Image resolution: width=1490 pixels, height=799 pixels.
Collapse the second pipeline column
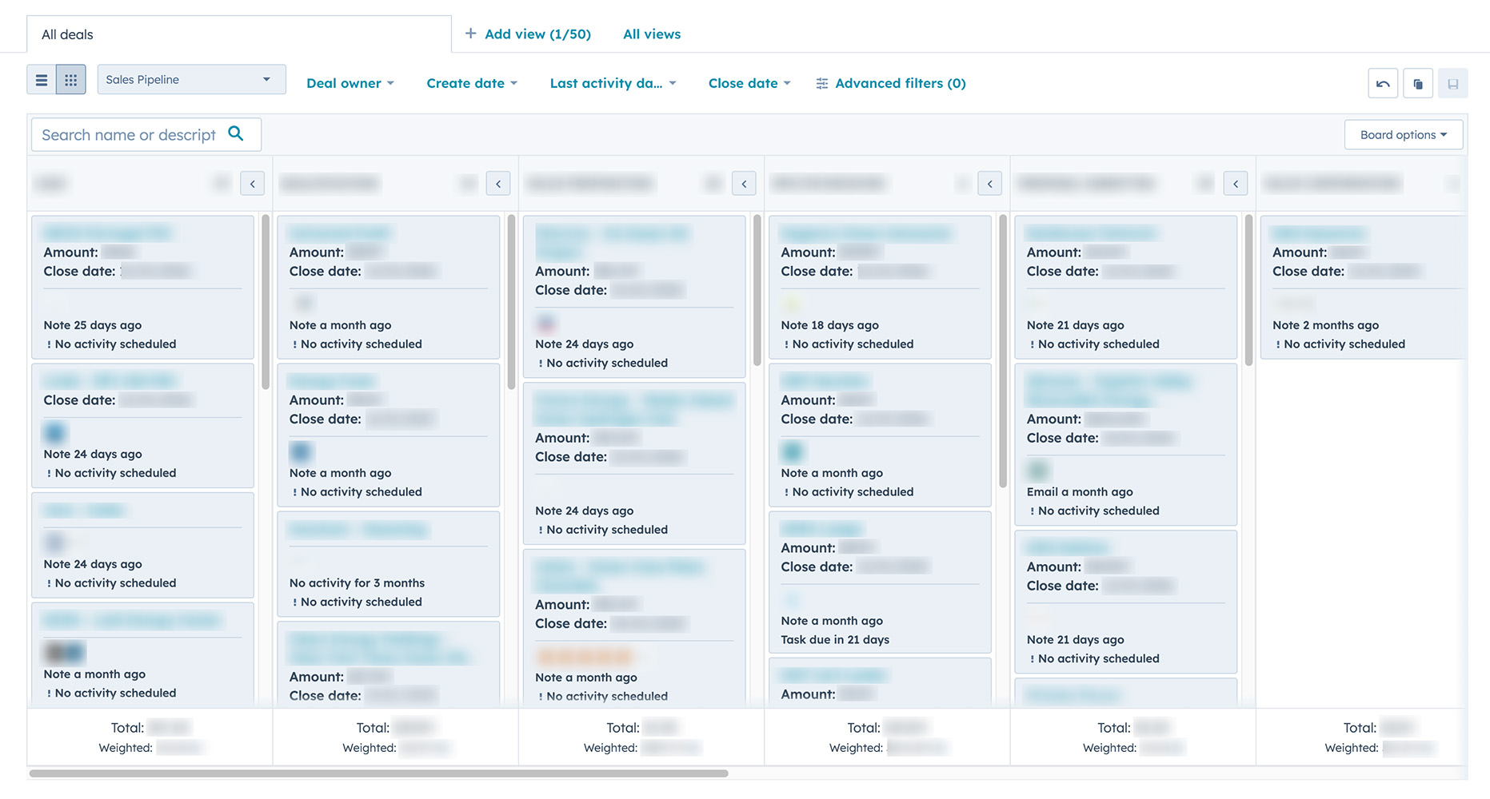click(498, 183)
